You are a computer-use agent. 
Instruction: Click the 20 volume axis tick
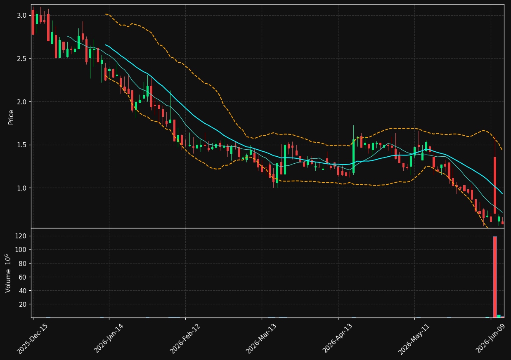point(24,304)
